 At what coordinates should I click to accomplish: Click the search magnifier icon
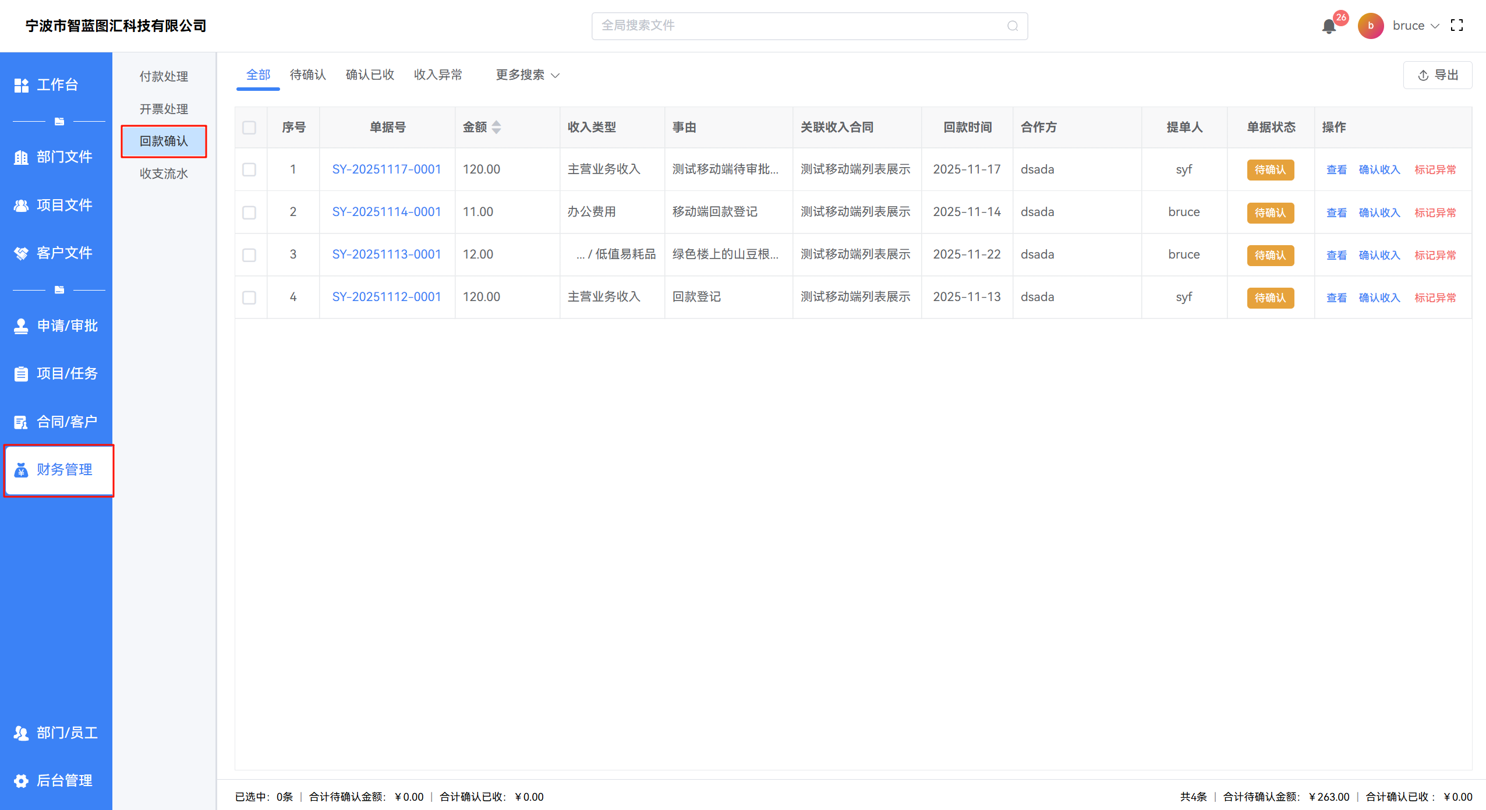1013,26
